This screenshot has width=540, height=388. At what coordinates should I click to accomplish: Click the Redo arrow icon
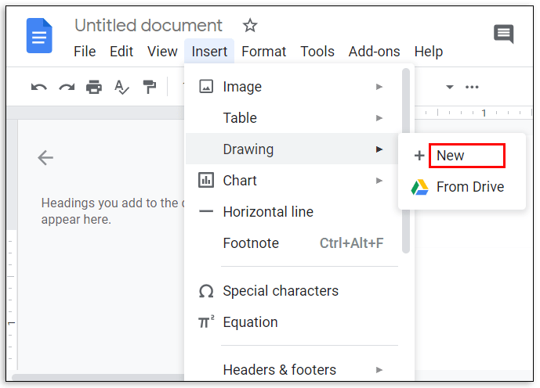[x=67, y=87]
